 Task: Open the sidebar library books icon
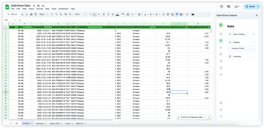pyautogui.click(x=221, y=48)
